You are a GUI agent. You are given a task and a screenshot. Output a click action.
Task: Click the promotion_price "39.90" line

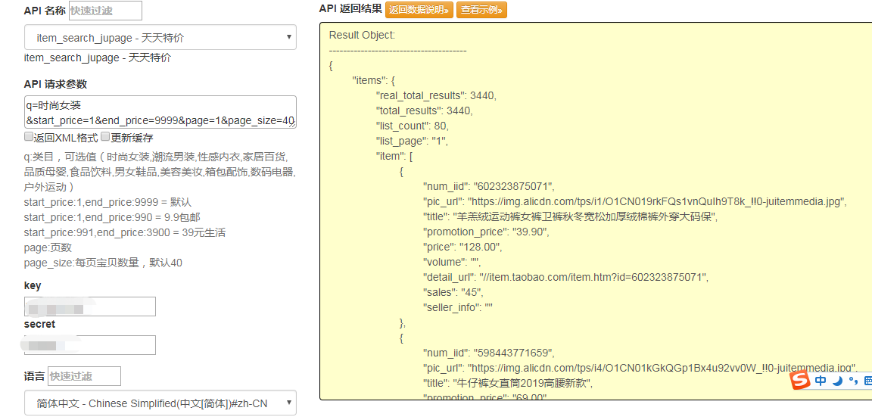[x=486, y=232]
